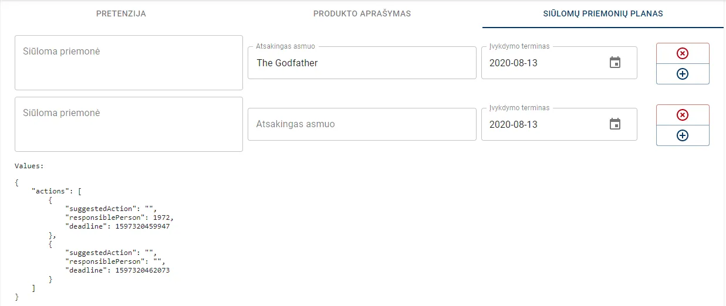This screenshot has height=306, width=726.
Task: Open the Atsakingas asmuo field showing The Godfather
Action: [362, 63]
